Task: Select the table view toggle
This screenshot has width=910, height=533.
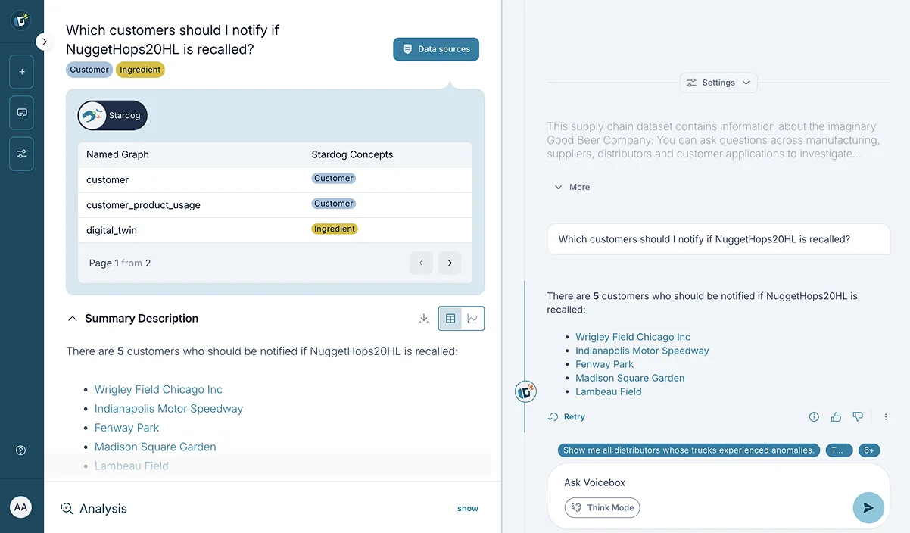Action: tap(449, 318)
